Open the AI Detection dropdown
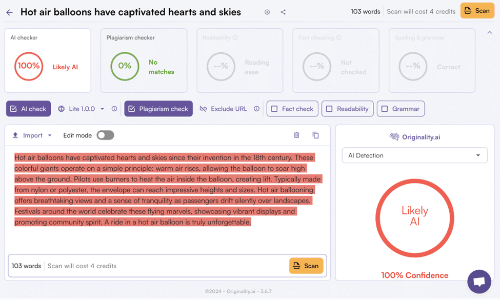 [x=414, y=155]
